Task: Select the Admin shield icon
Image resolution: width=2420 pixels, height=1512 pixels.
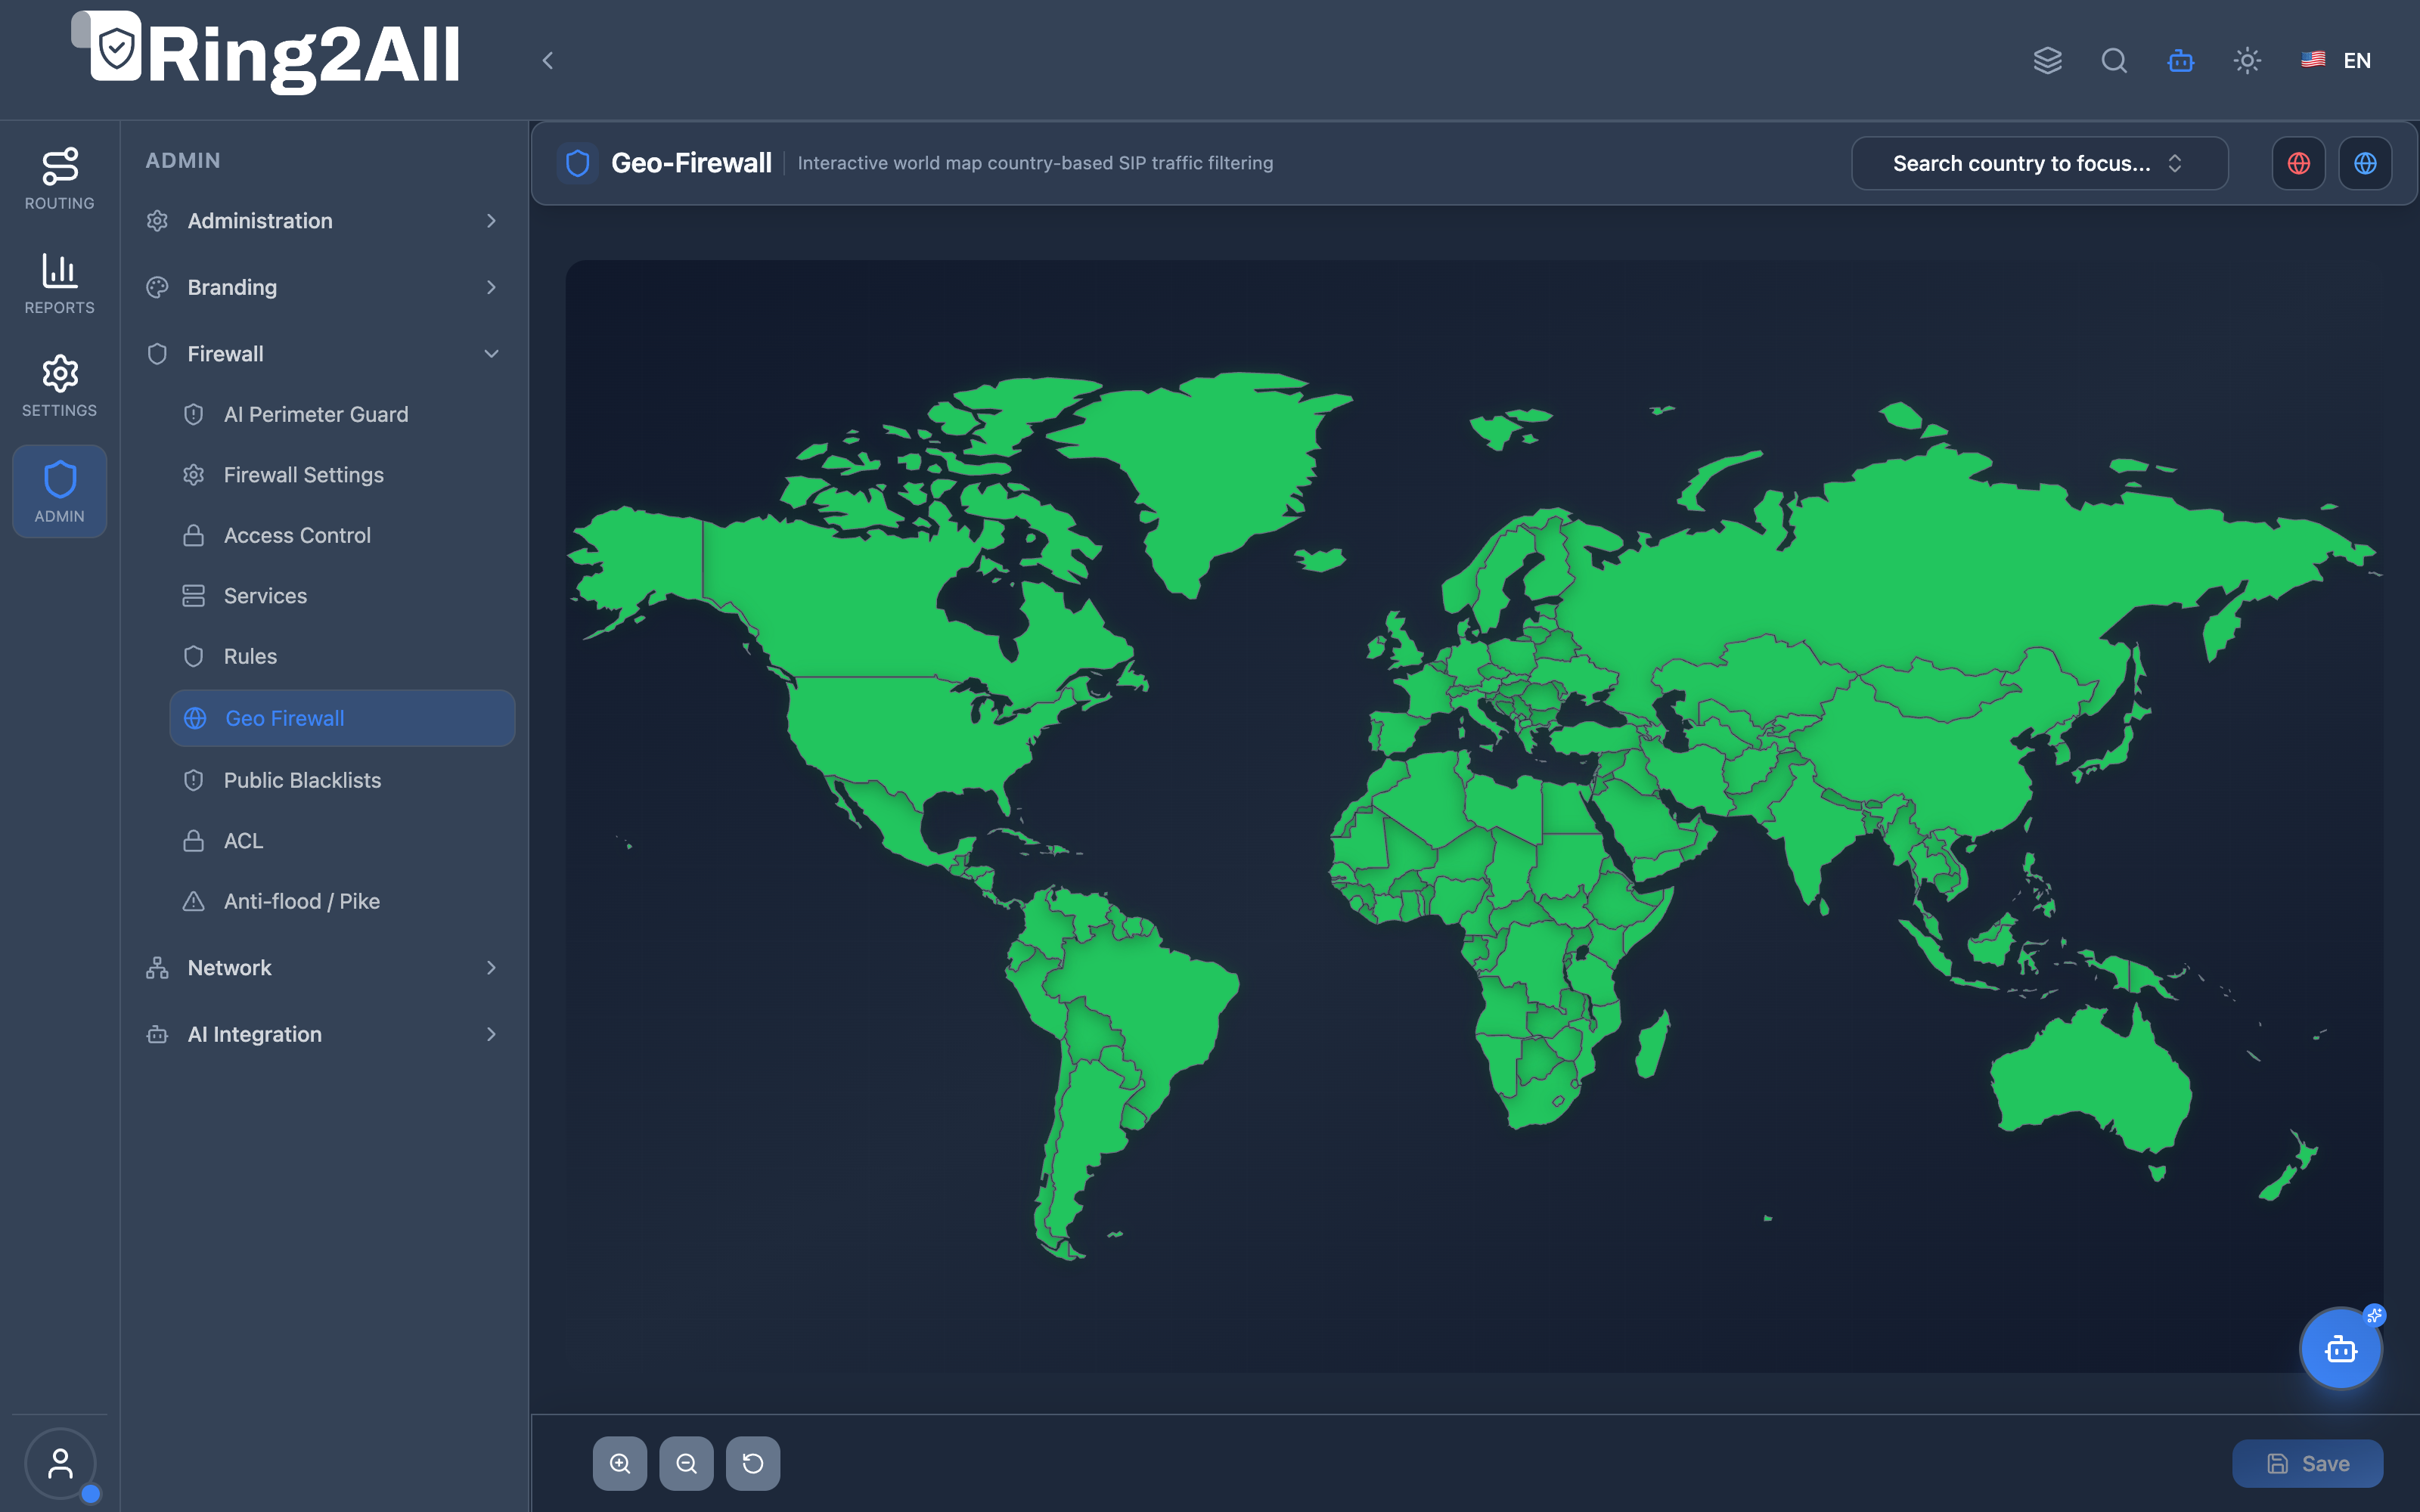Action: point(60,491)
